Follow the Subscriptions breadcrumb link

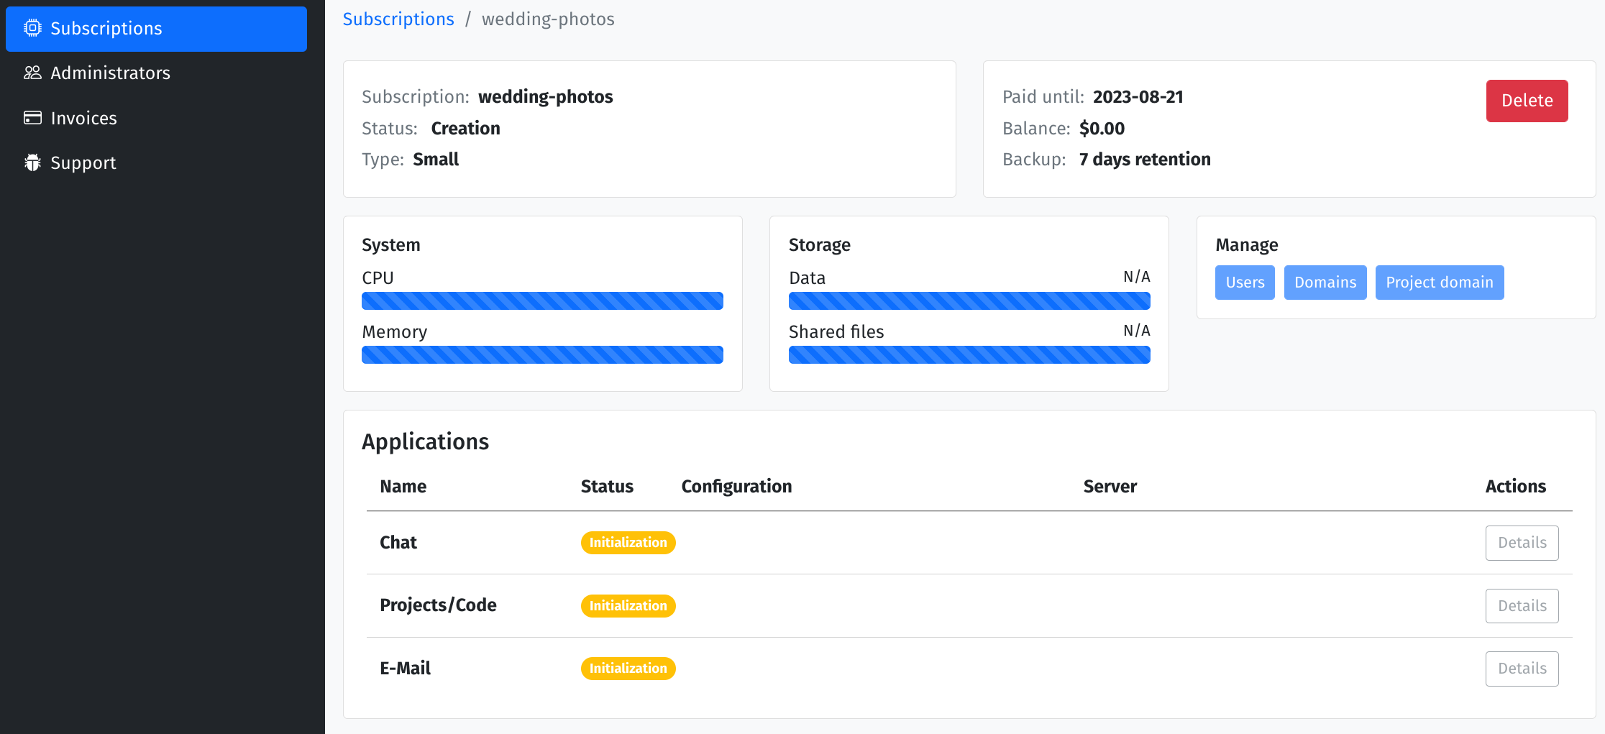click(398, 19)
